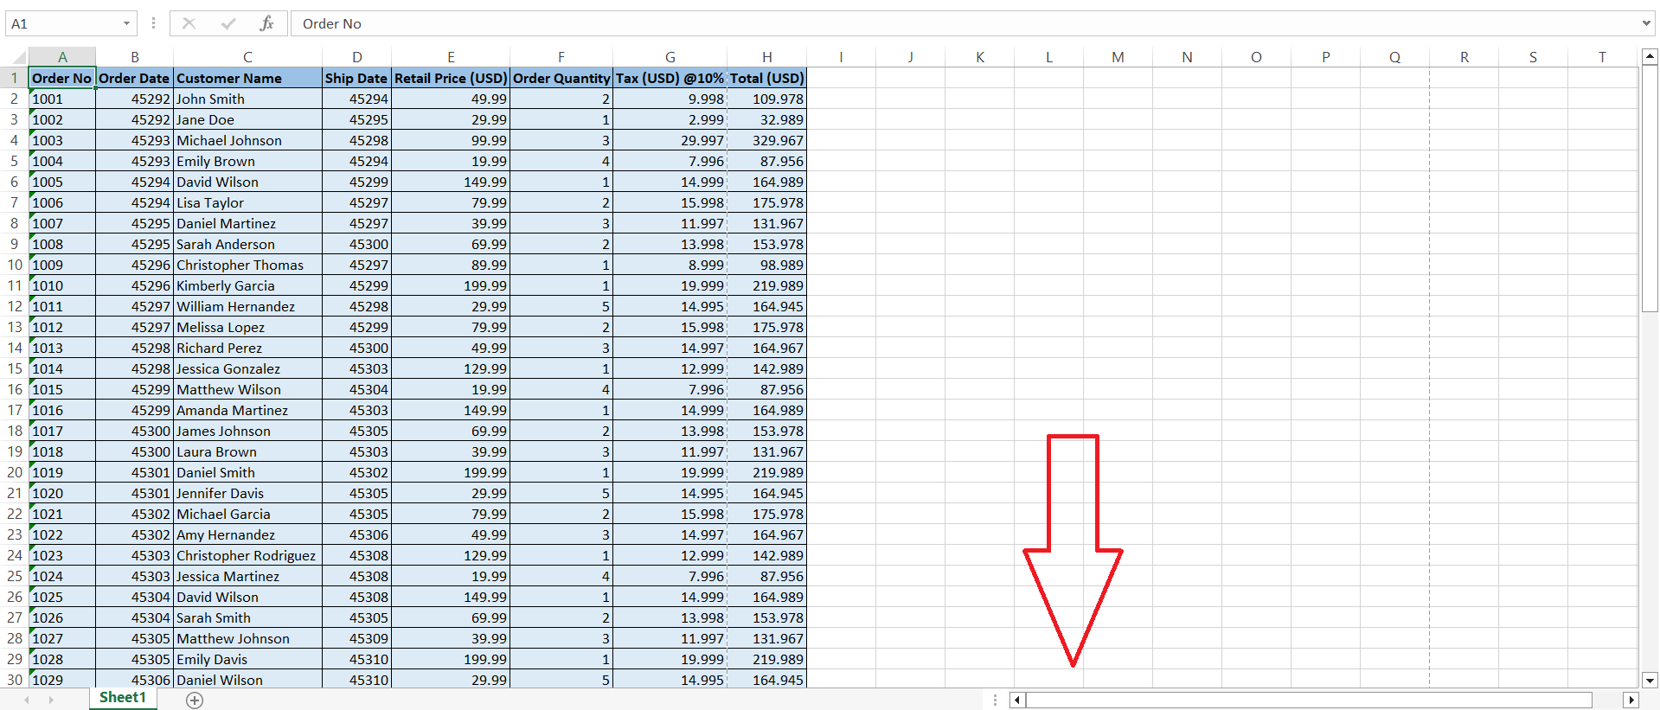
Task: Click order number 1029 cell
Action: point(62,680)
